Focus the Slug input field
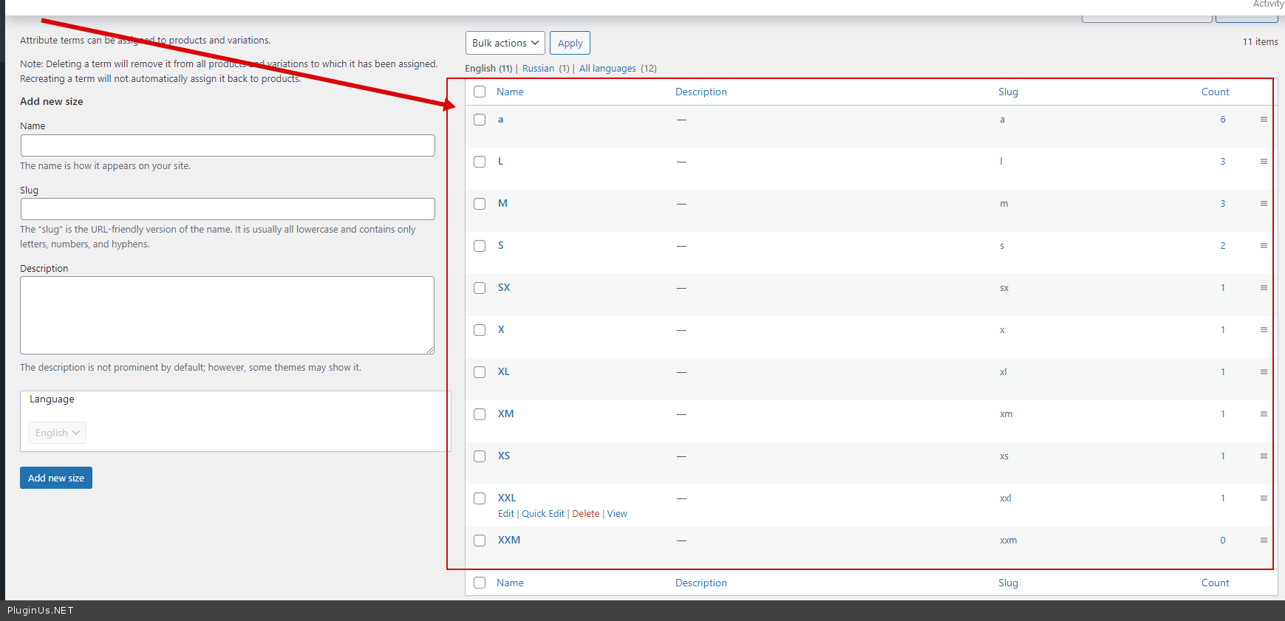 (228, 209)
